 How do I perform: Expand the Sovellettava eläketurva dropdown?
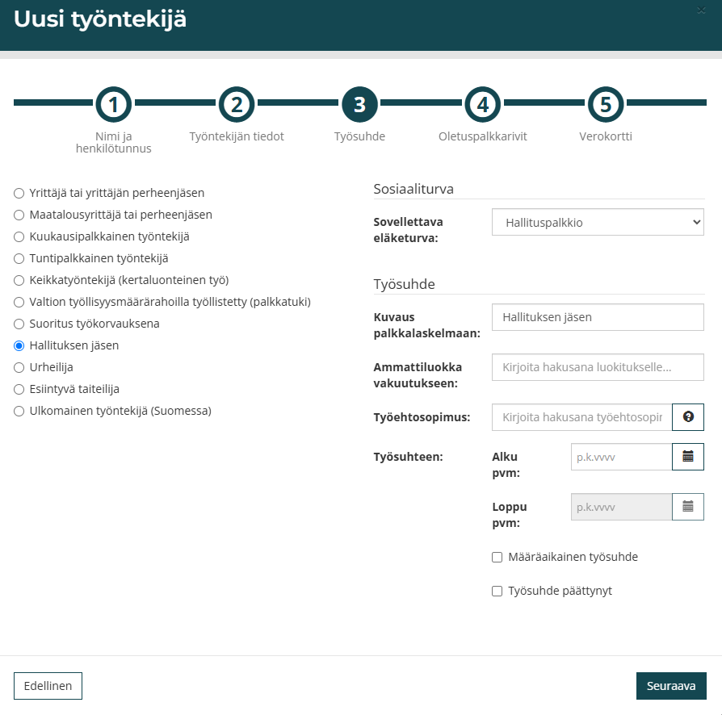click(x=598, y=222)
